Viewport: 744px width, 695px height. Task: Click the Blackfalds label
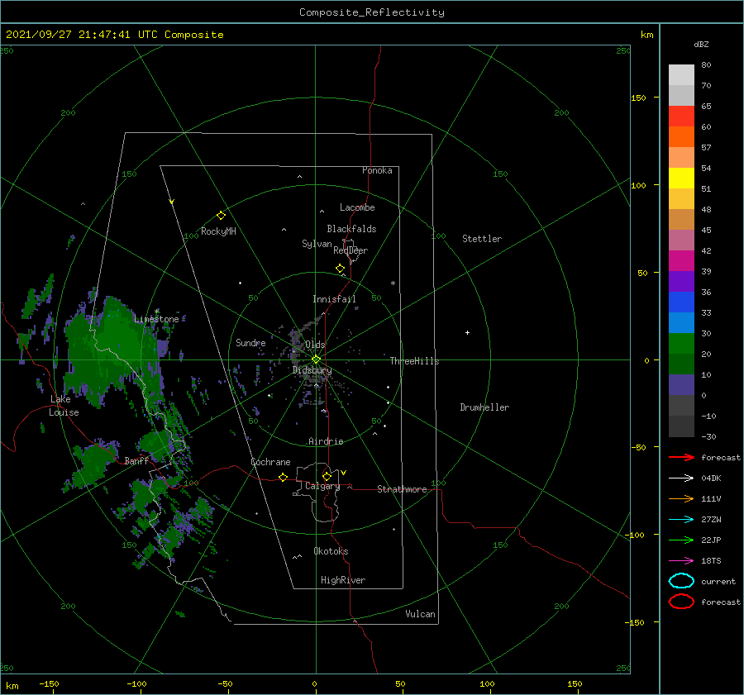point(351,229)
